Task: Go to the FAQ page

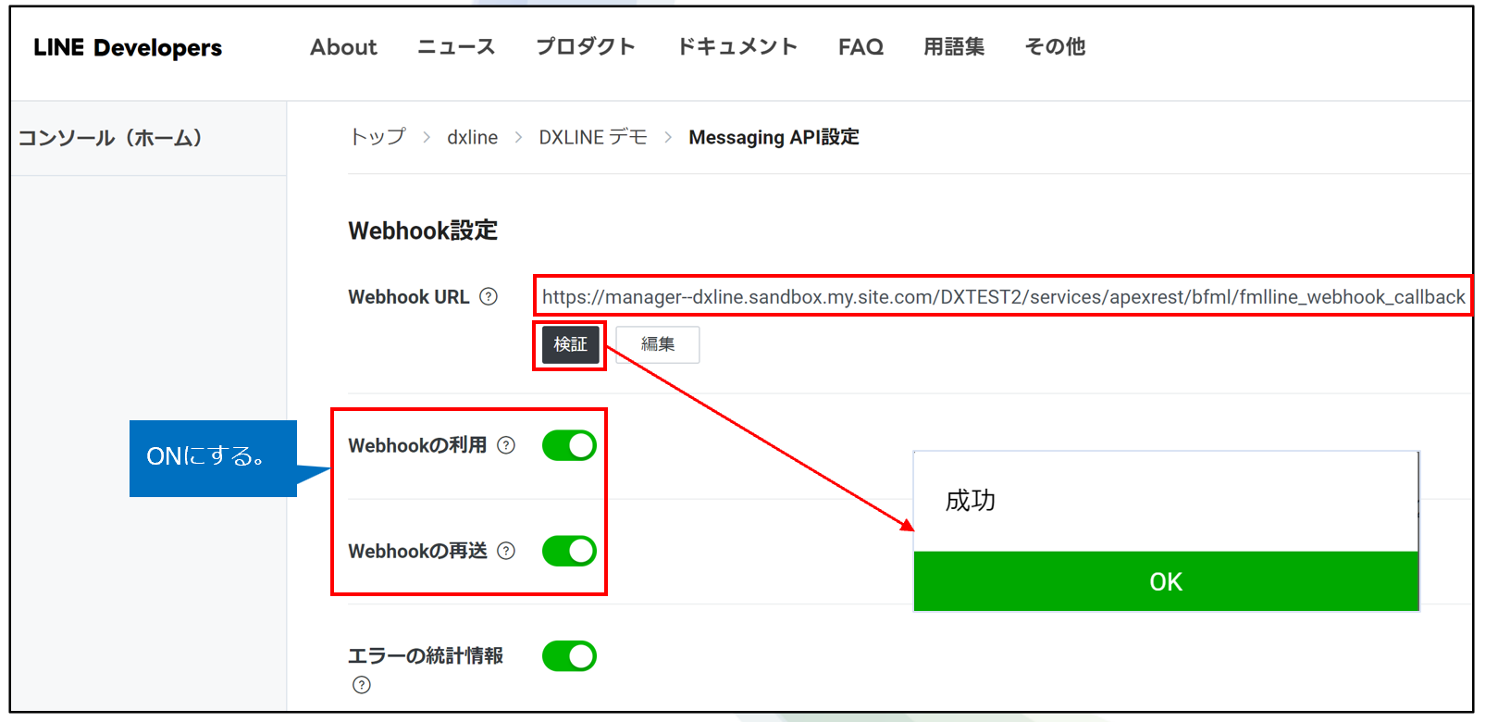Action: (860, 47)
